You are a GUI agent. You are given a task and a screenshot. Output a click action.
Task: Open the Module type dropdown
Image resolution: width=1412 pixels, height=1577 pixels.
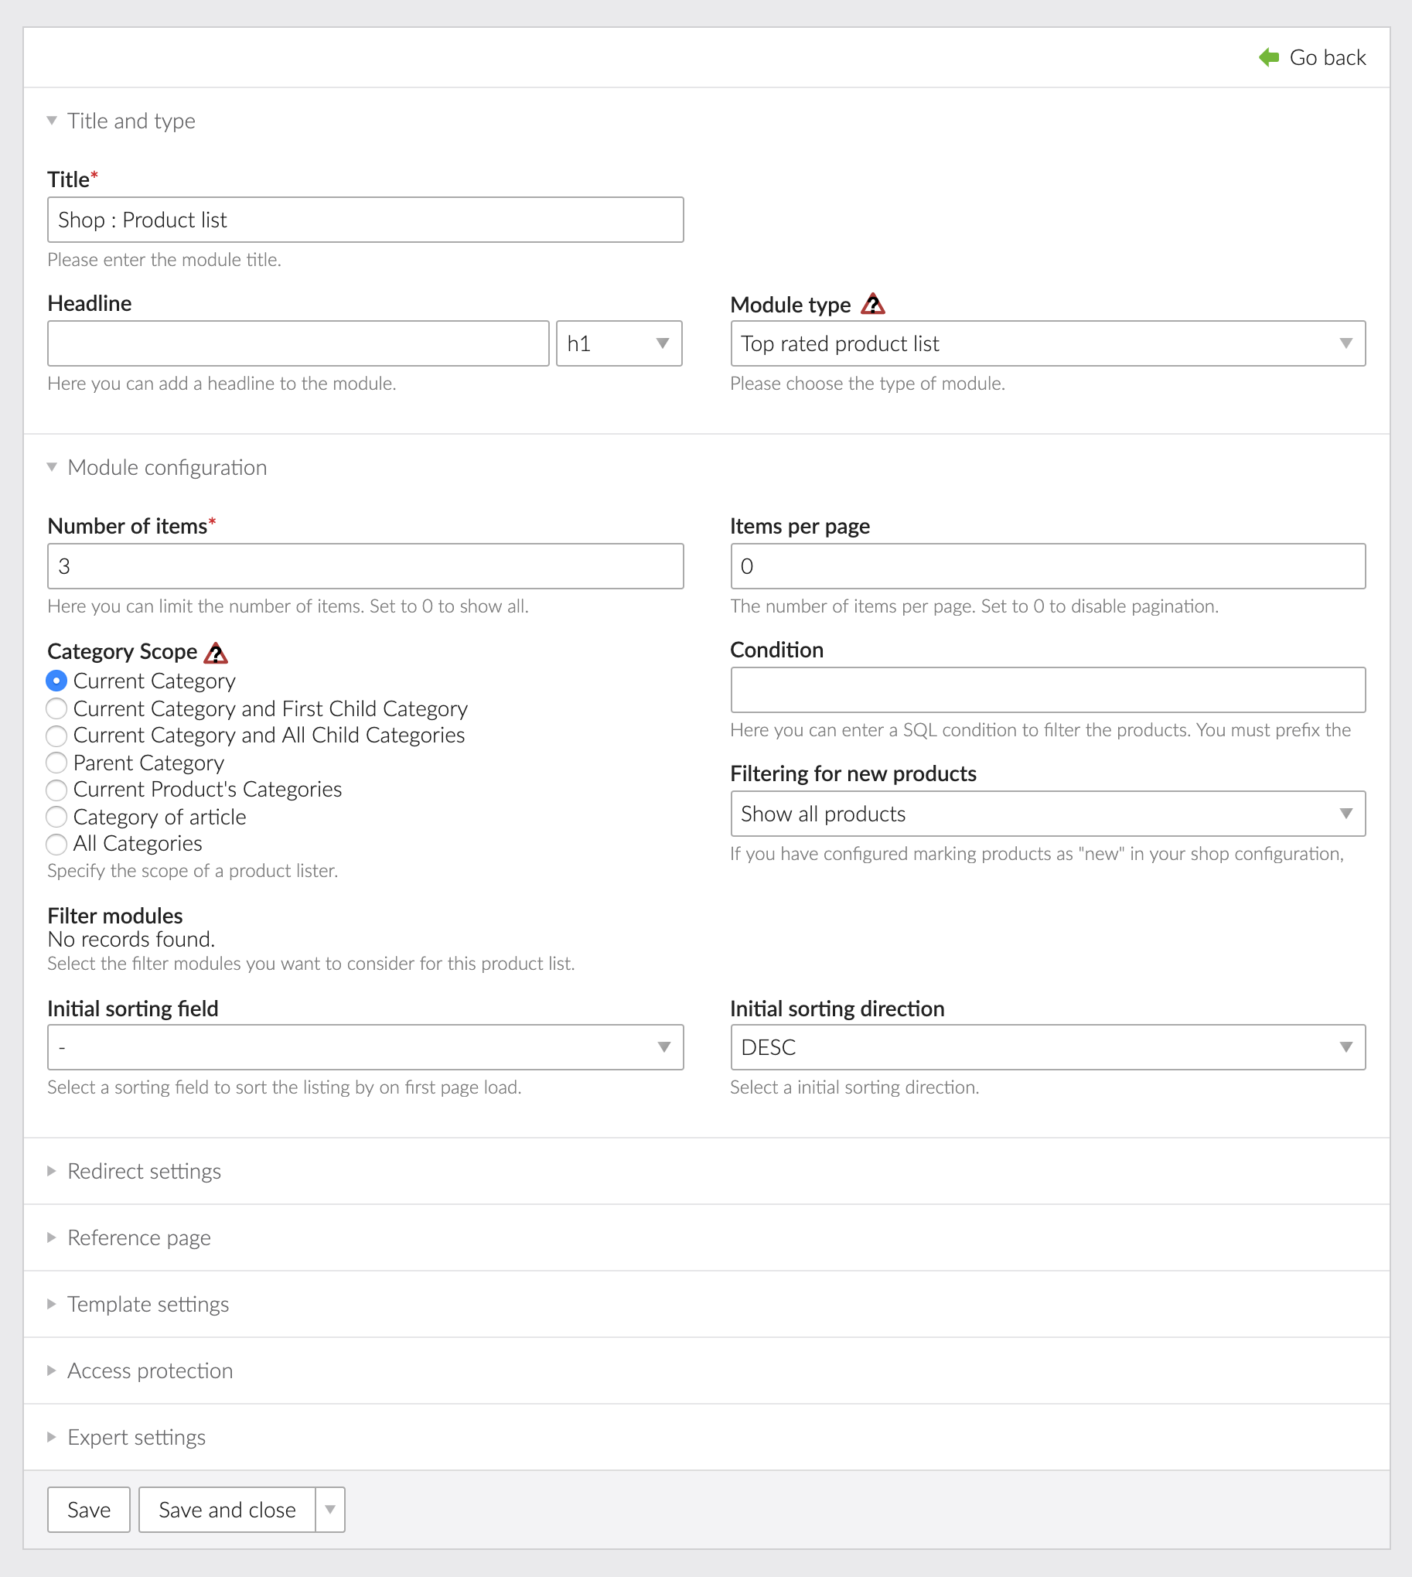1047,344
